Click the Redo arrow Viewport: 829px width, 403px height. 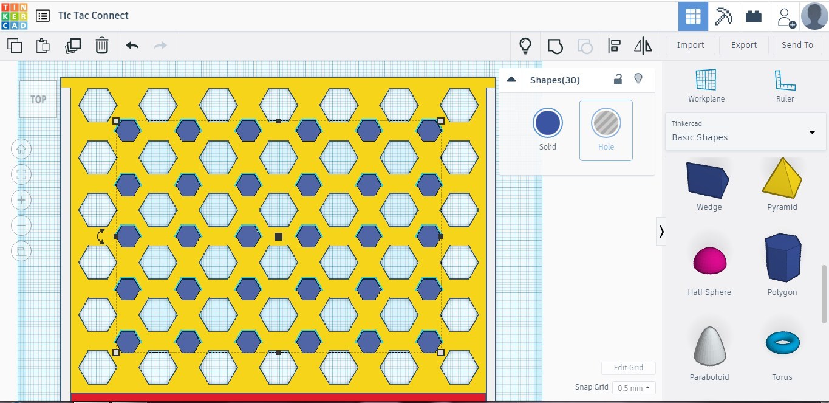[x=160, y=46]
